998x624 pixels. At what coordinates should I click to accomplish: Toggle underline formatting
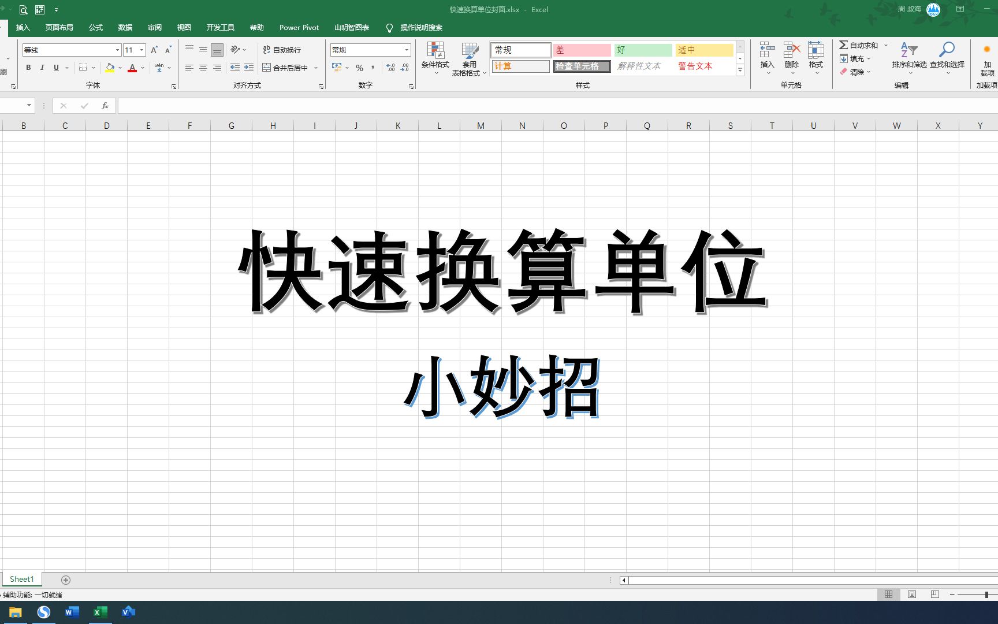[55, 68]
